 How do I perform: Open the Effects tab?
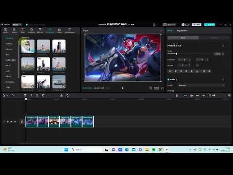tap(40, 31)
